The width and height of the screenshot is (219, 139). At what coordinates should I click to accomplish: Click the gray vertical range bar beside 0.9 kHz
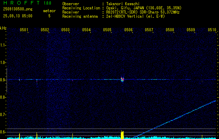(7, 80)
